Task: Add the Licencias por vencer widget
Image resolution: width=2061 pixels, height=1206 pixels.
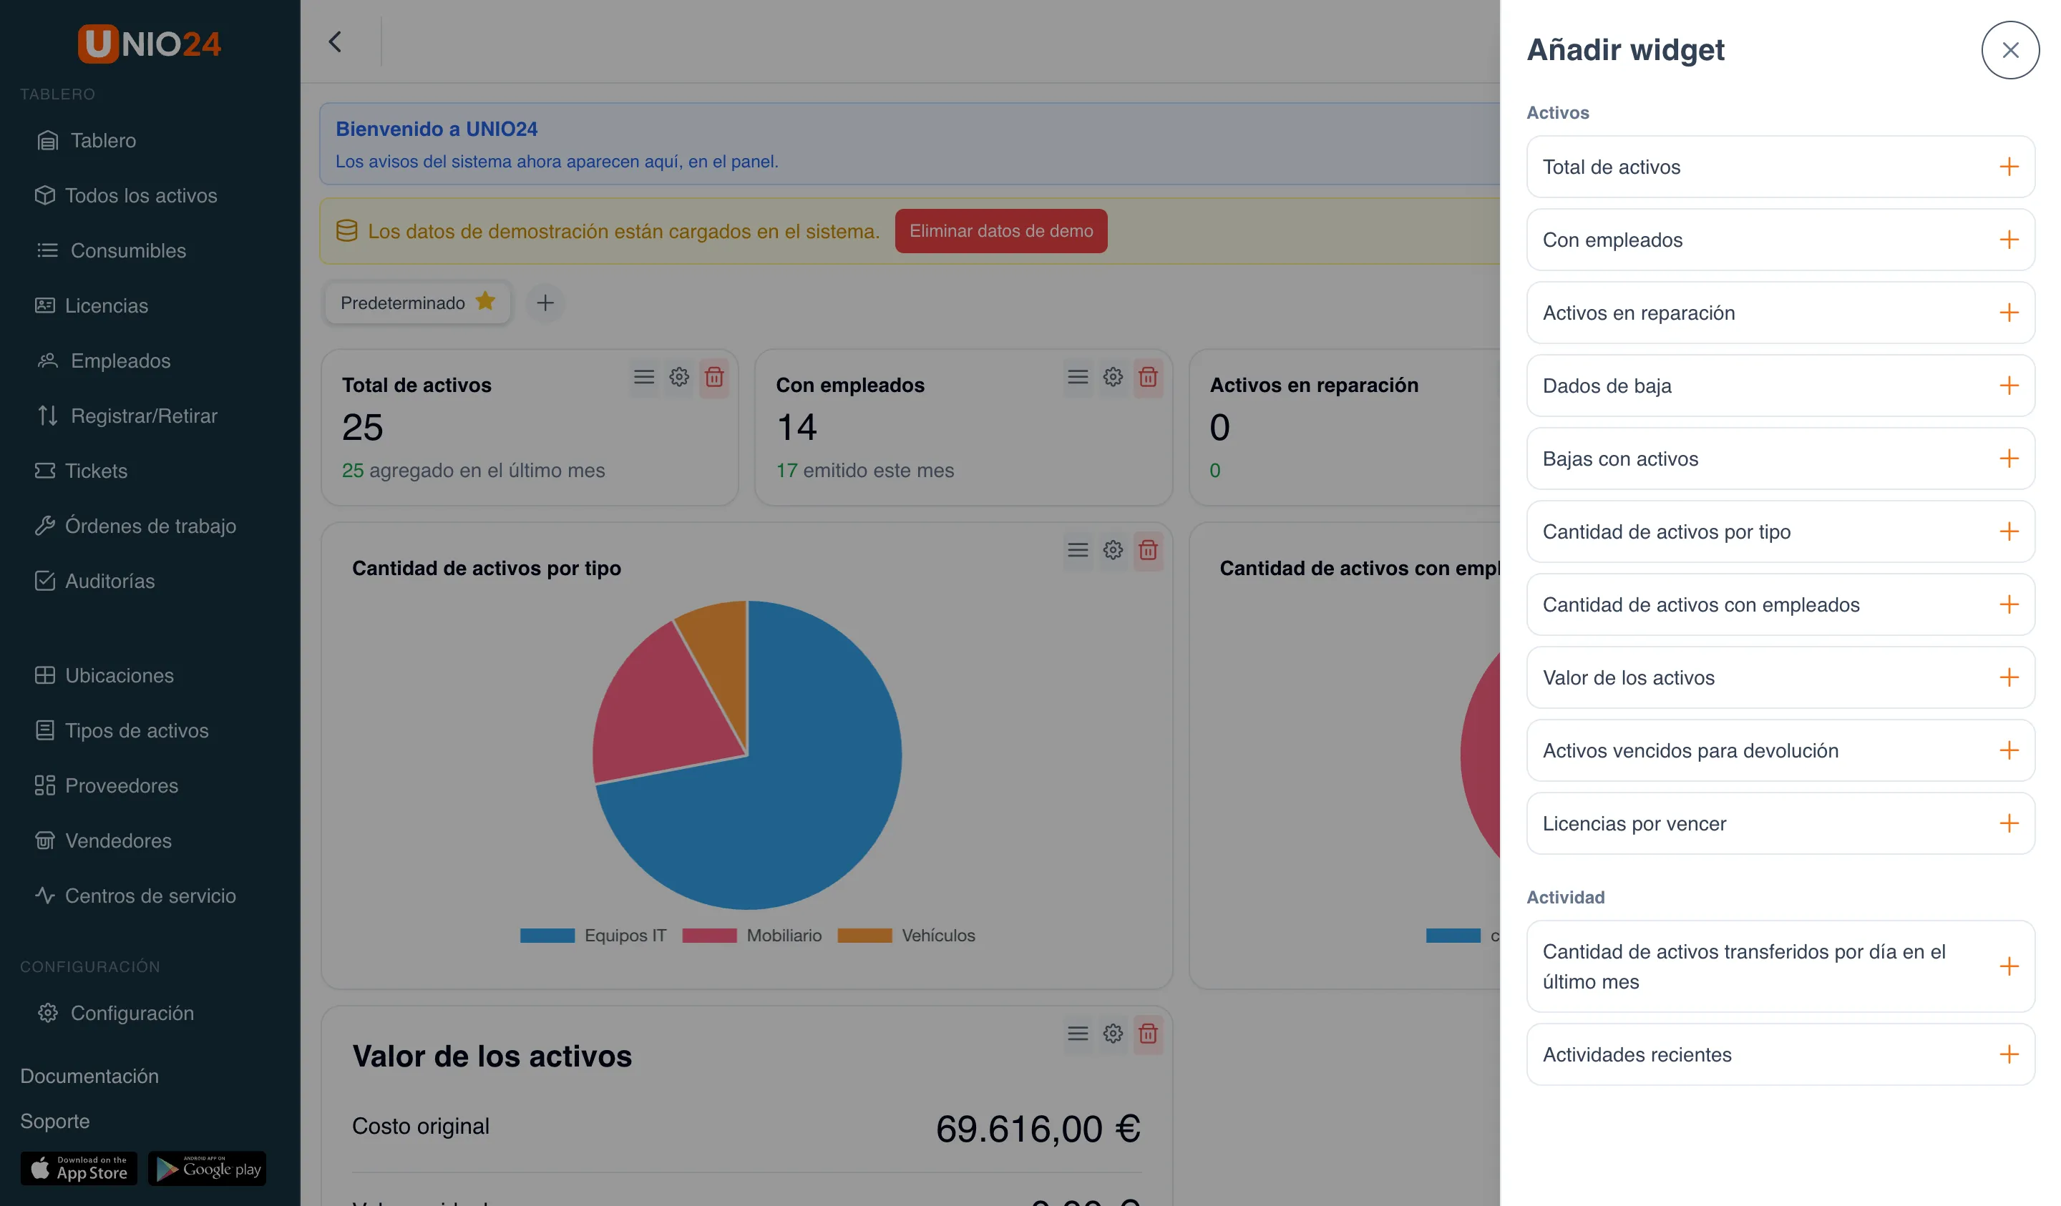Action: [x=2008, y=823]
